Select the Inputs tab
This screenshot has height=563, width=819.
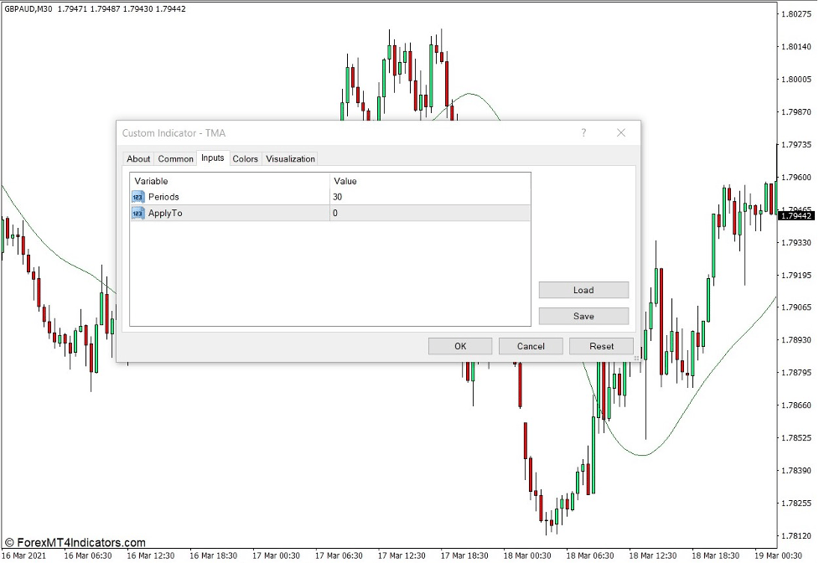[212, 158]
